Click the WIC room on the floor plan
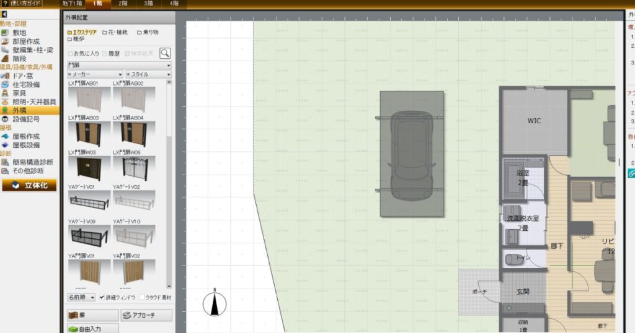635x333 pixels. click(534, 121)
